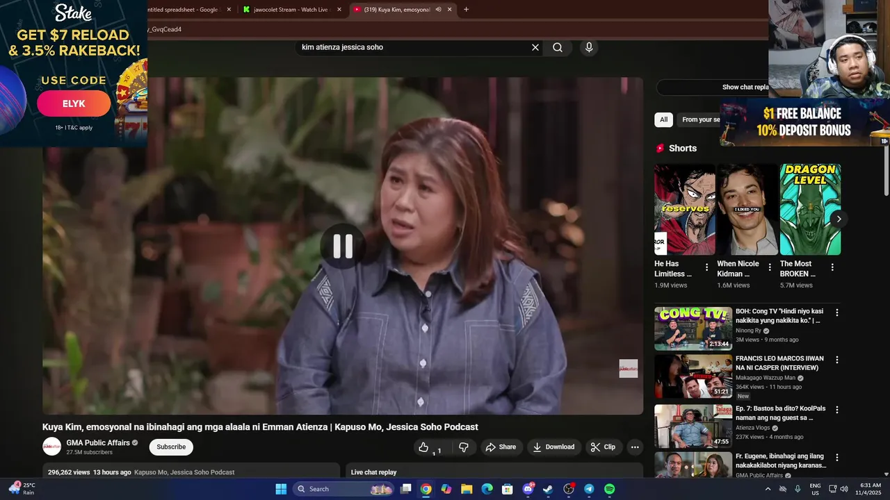Close the YouTube Kuya Kim tab
The image size is (890, 500).
click(x=450, y=9)
